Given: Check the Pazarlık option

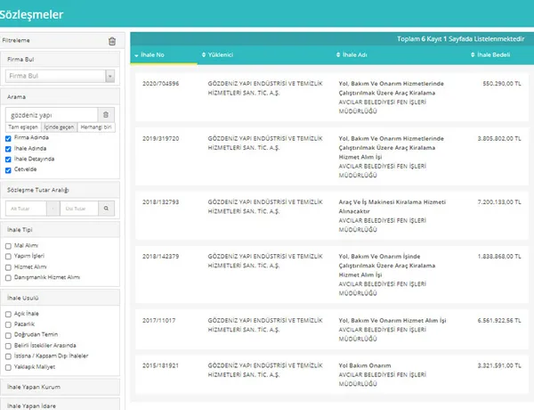Looking at the screenshot, I should click(x=8, y=324).
